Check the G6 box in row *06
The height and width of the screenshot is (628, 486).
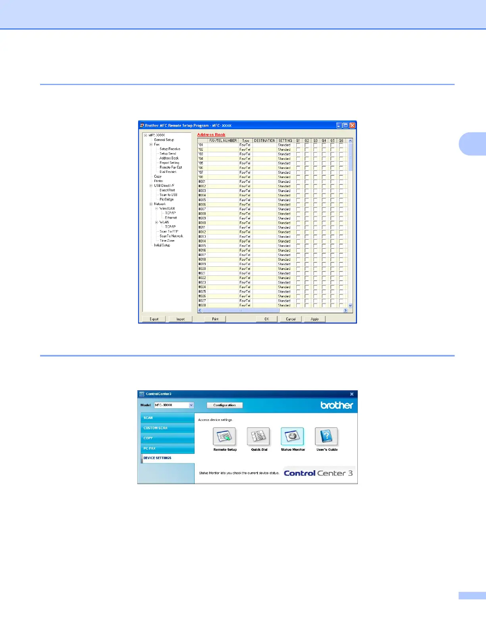tap(341, 168)
